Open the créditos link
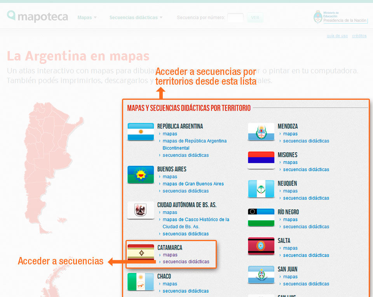Image resolution: width=373 pixels, height=297 pixels. tap(359, 36)
